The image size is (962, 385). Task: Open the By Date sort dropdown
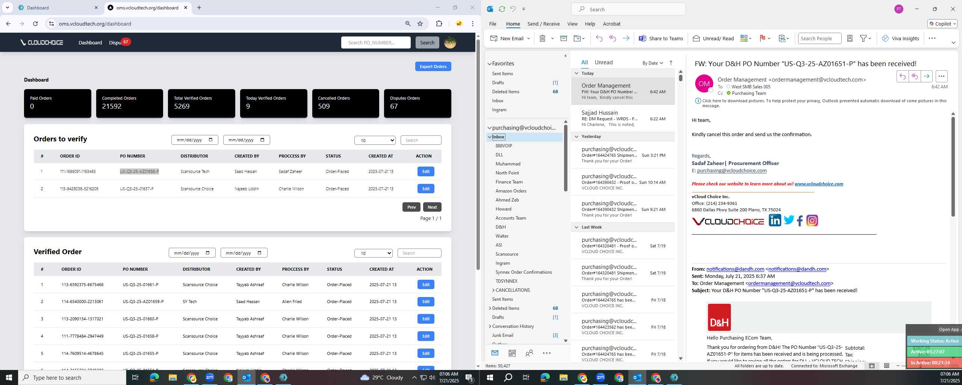tap(653, 63)
